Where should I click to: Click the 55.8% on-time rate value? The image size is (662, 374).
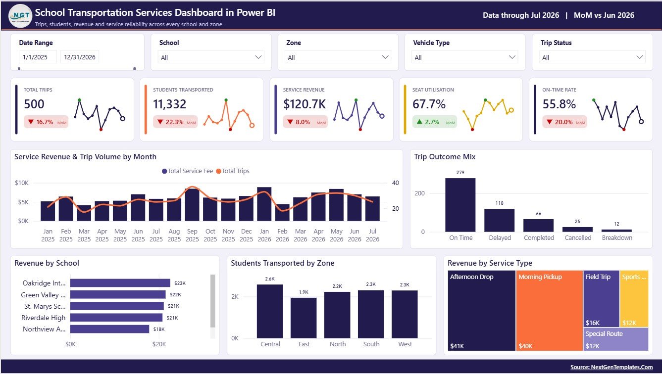(559, 104)
